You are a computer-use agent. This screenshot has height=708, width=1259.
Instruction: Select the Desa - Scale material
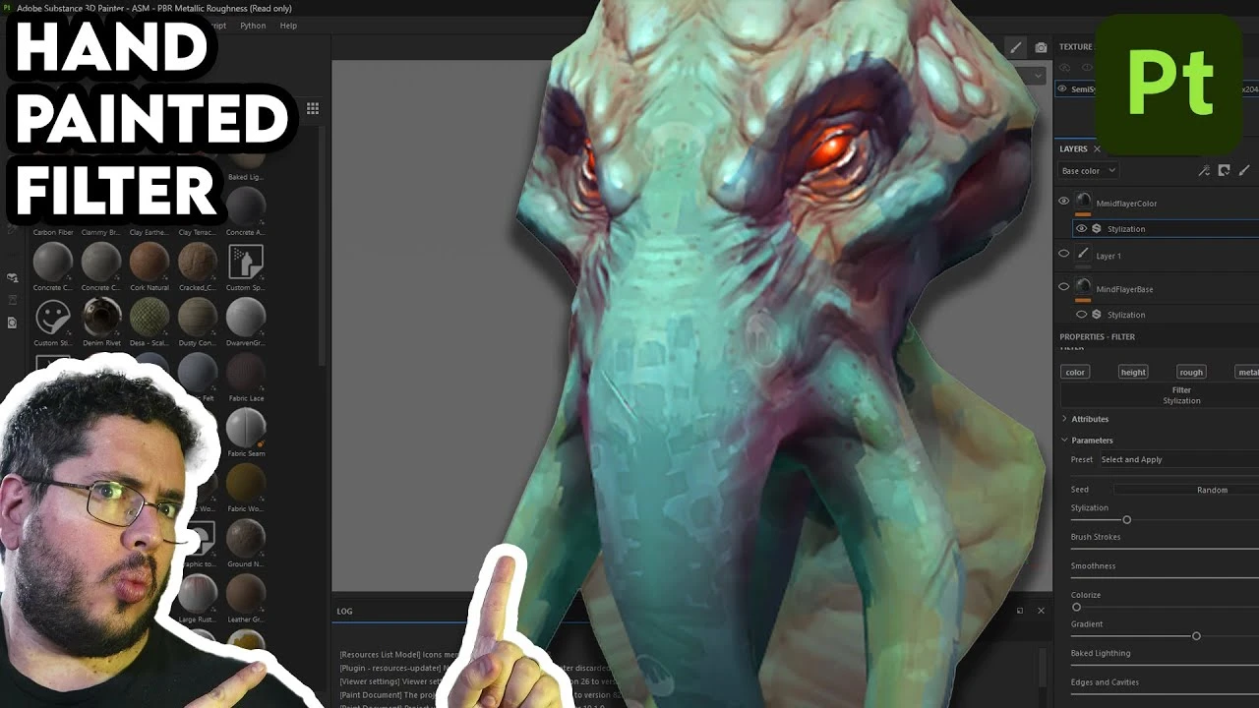click(x=150, y=317)
